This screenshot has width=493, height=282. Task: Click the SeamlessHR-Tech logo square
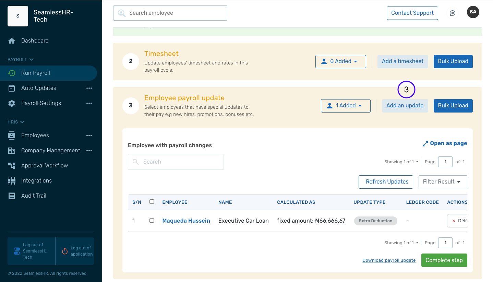click(x=18, y=16)
